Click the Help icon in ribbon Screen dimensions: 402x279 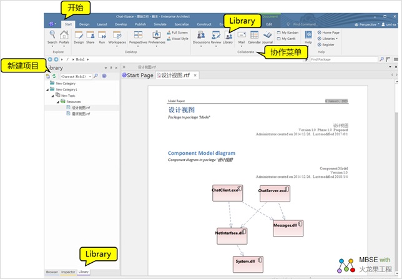(308, 37)
